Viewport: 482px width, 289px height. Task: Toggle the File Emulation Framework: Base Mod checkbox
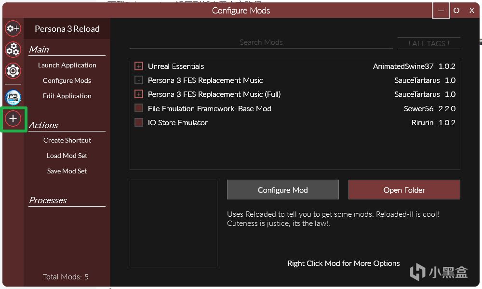(139, 108)
